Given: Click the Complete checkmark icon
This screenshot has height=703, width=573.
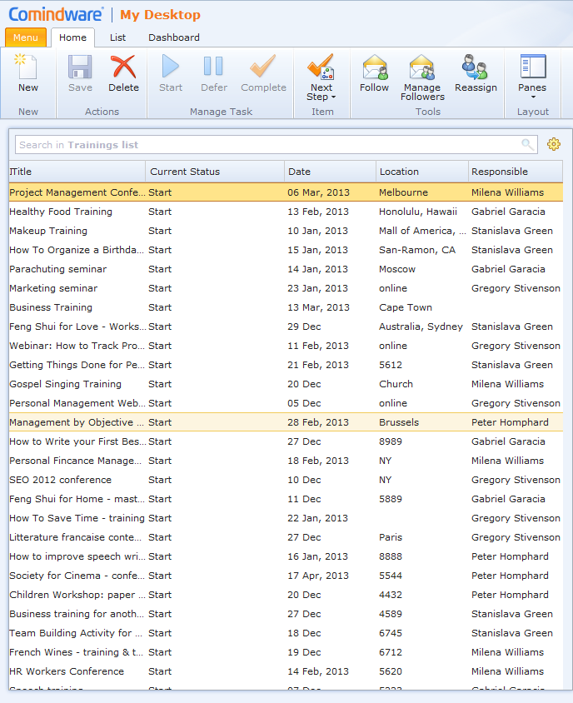Looking at the screenshot, I should pyautogui.click(x=263, y=67).
